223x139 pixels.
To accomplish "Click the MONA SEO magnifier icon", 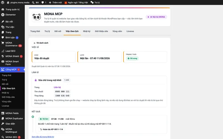I will click(3, 137).
